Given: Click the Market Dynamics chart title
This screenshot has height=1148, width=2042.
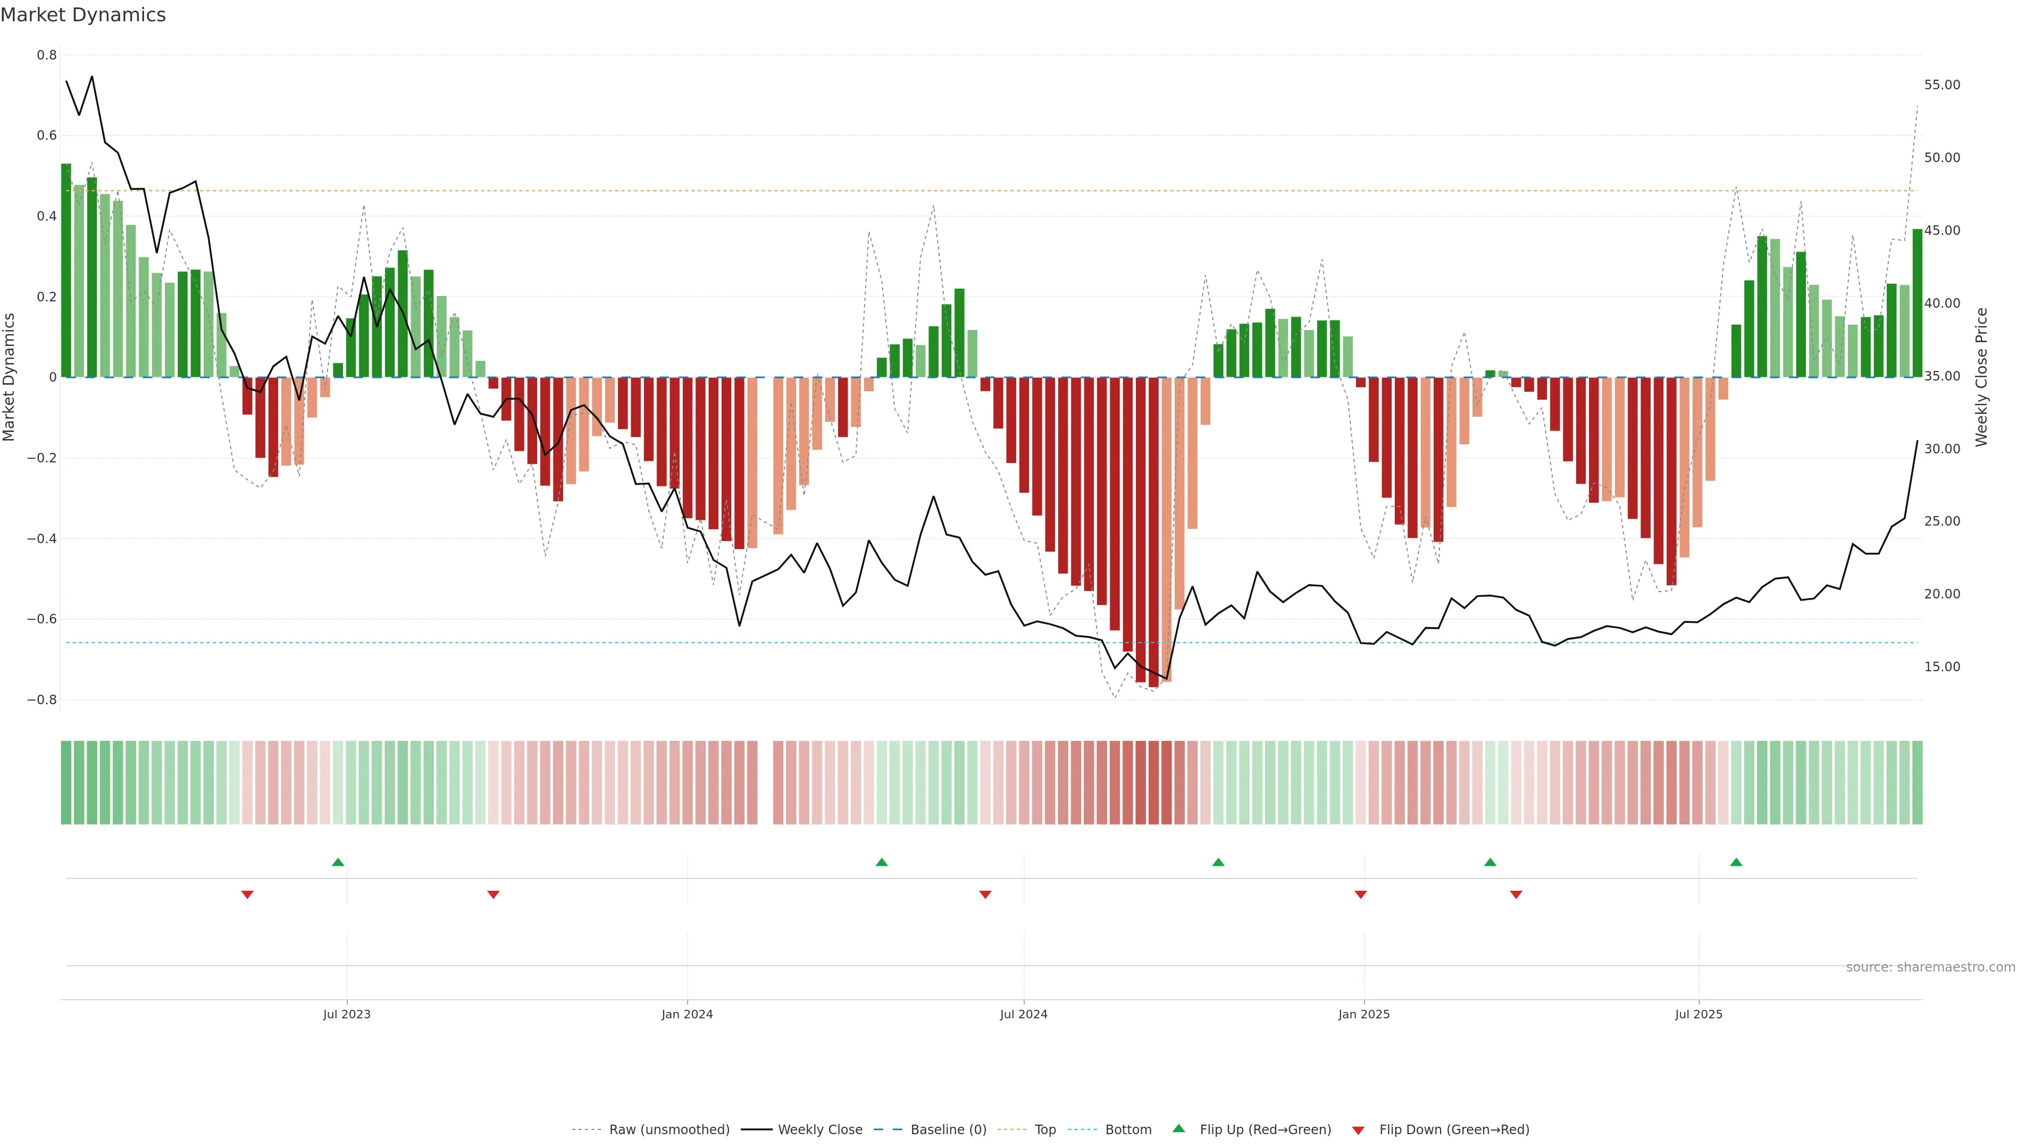Looking at the screenshot, I should point(83,15).
